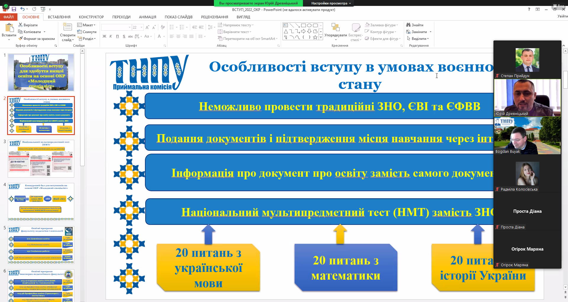The image size is (568, 302).
Task: Open the Shape Fill (Заливка фігури) icon
Action: (367, 25)
